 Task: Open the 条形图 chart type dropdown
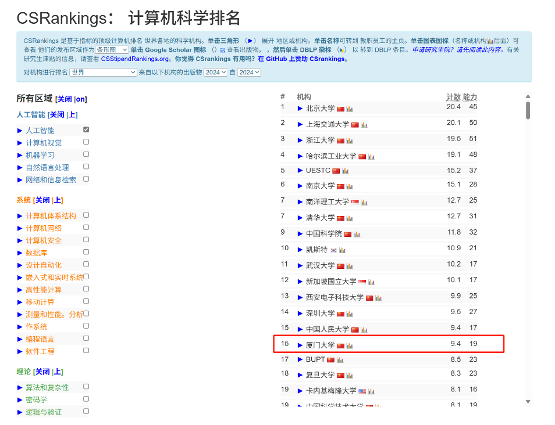112,50
